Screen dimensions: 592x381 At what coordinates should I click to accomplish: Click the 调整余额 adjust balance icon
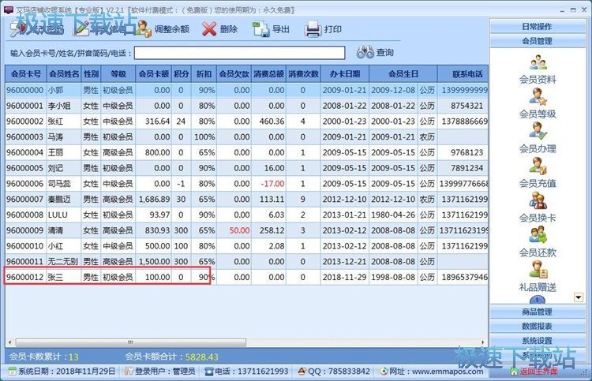pos(144,28)
